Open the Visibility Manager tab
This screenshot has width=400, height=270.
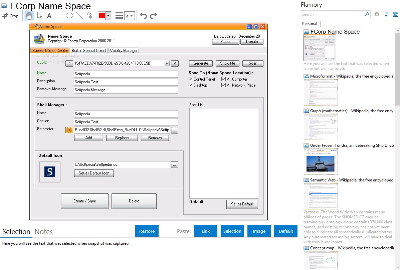click(124, 50)
